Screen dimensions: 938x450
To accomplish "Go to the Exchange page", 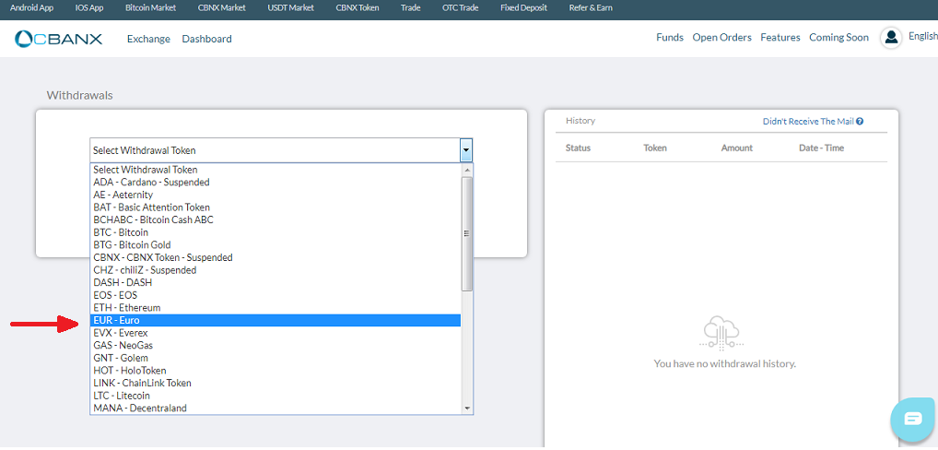I will pos(149,39).
